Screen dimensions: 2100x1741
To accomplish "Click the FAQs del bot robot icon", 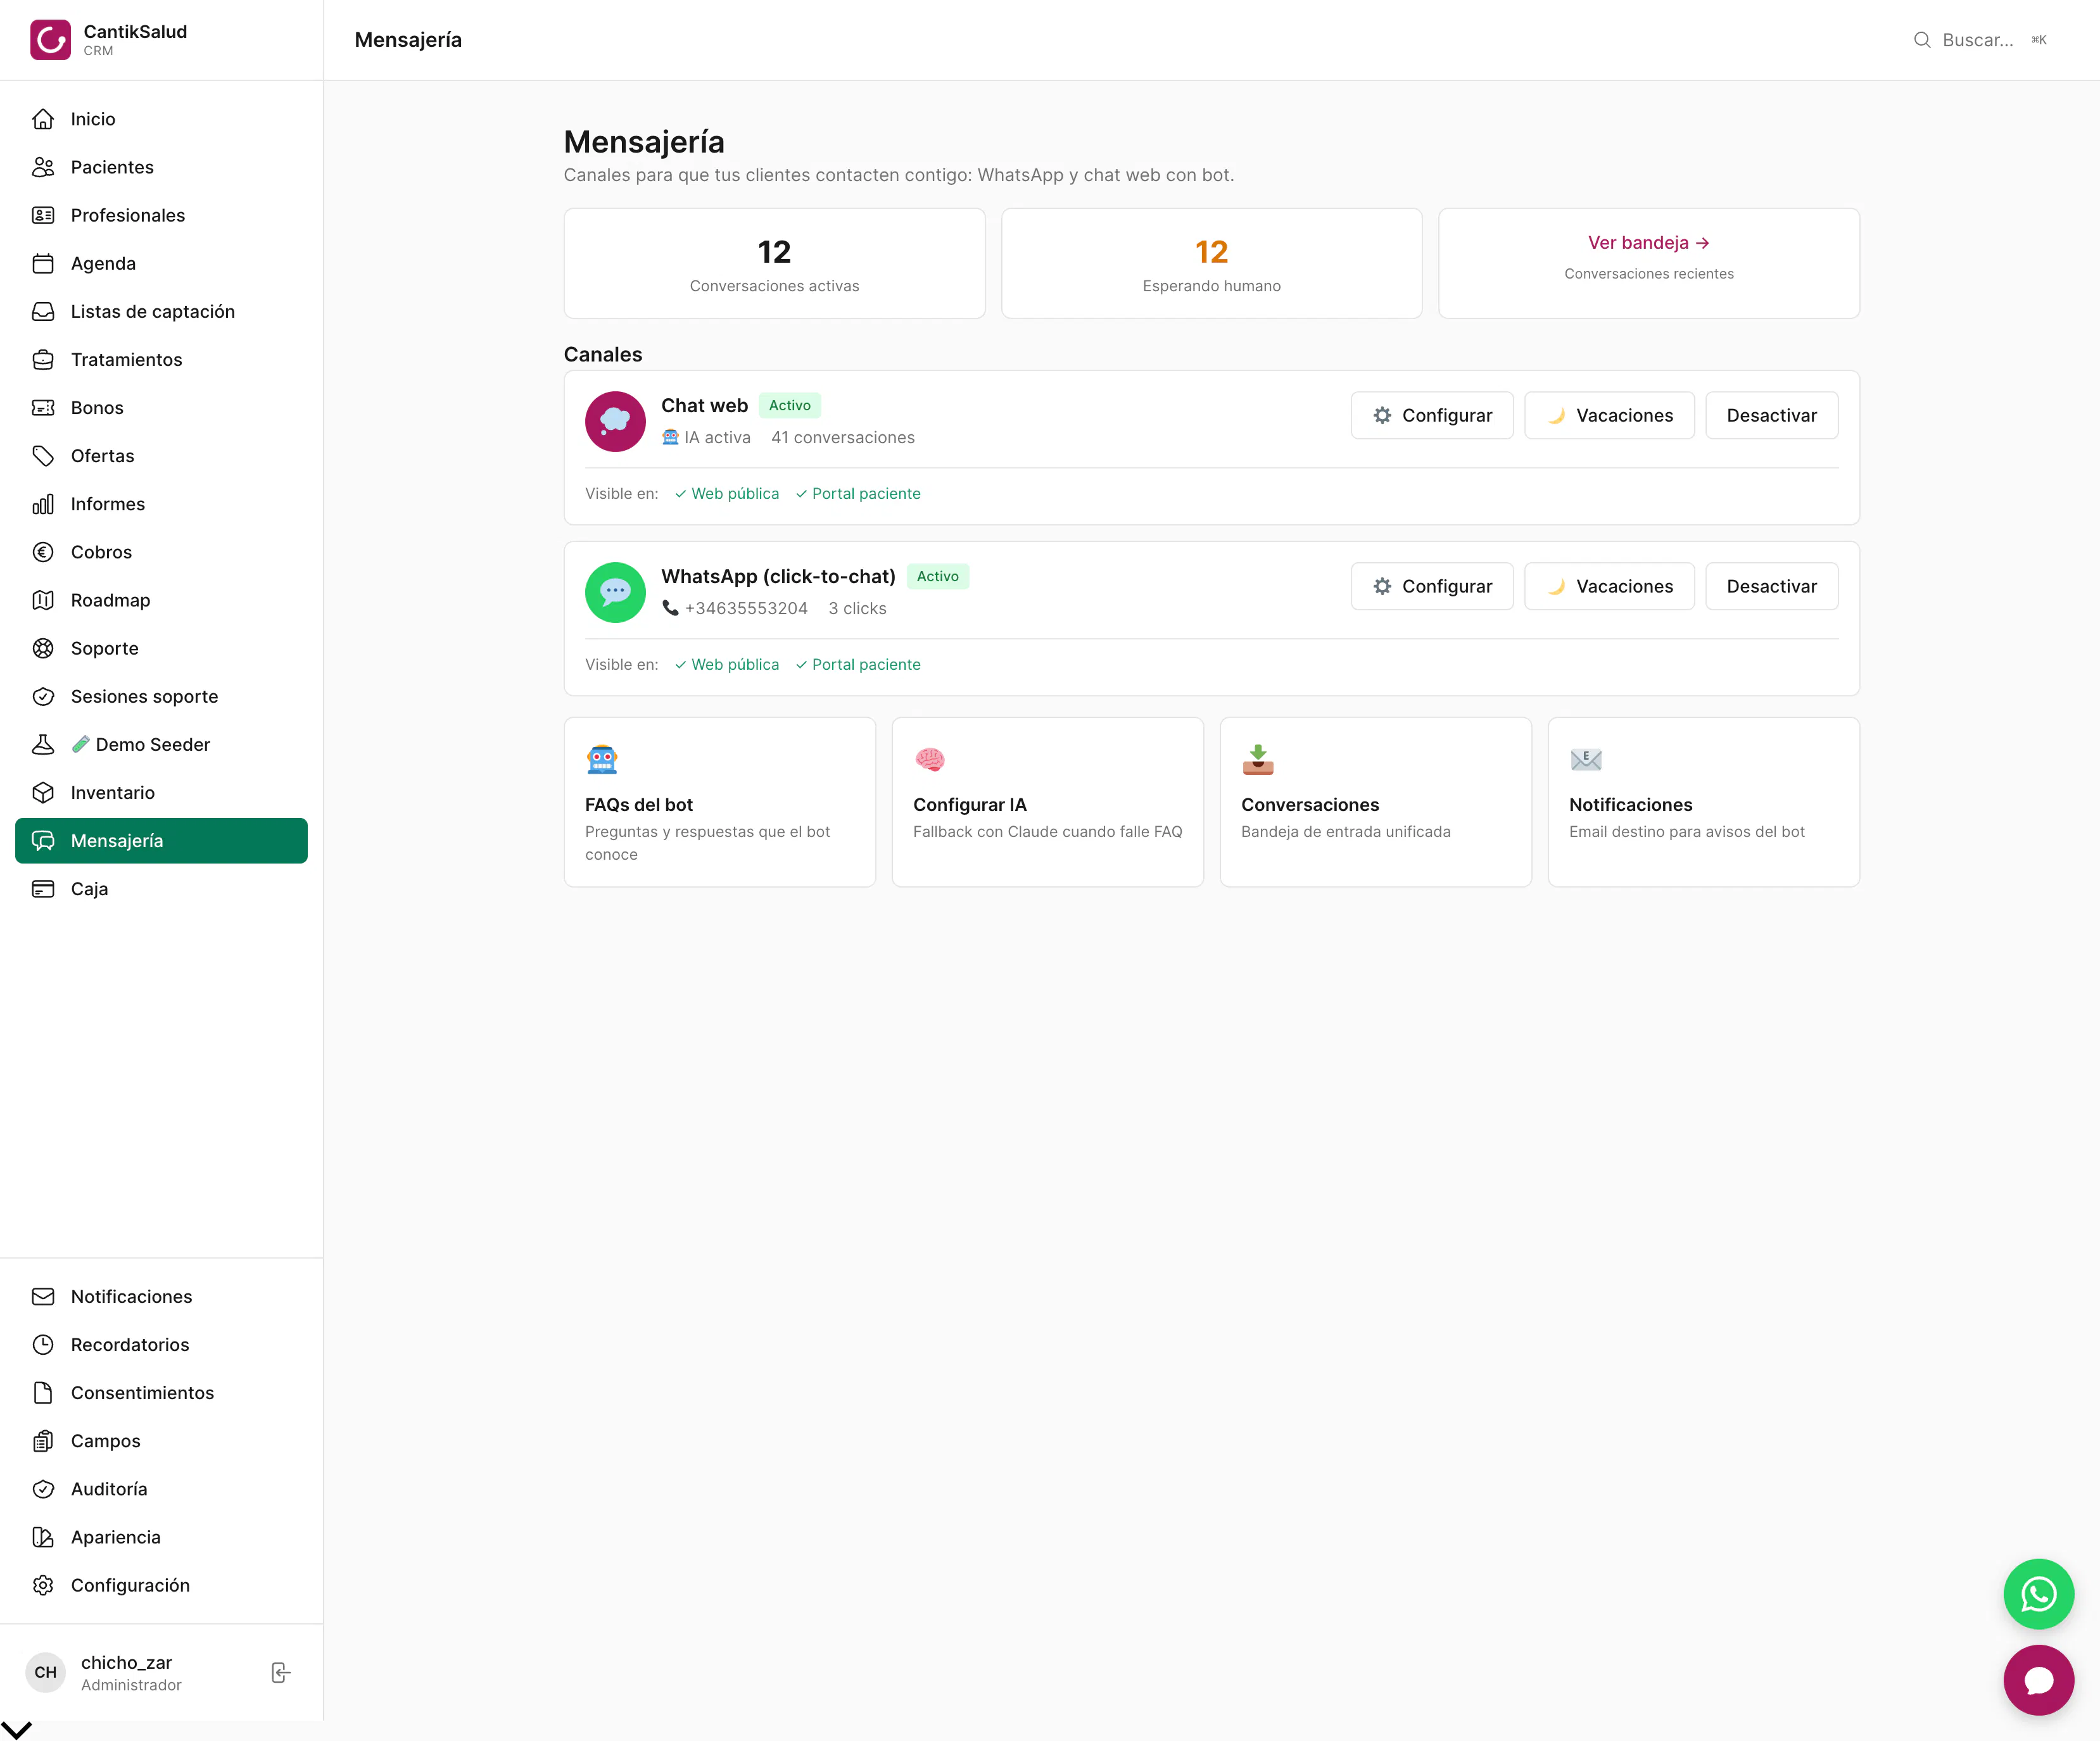I will point(602,760).
